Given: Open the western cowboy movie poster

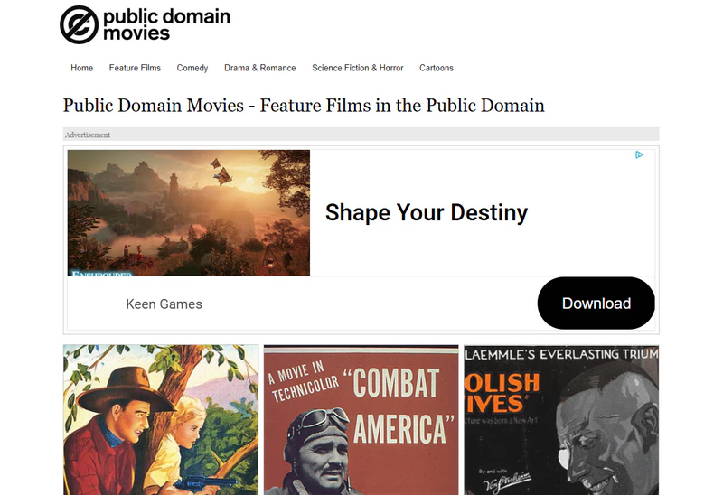Looking at the screenshot, I should pyautogui.click(x=161, y=420).
